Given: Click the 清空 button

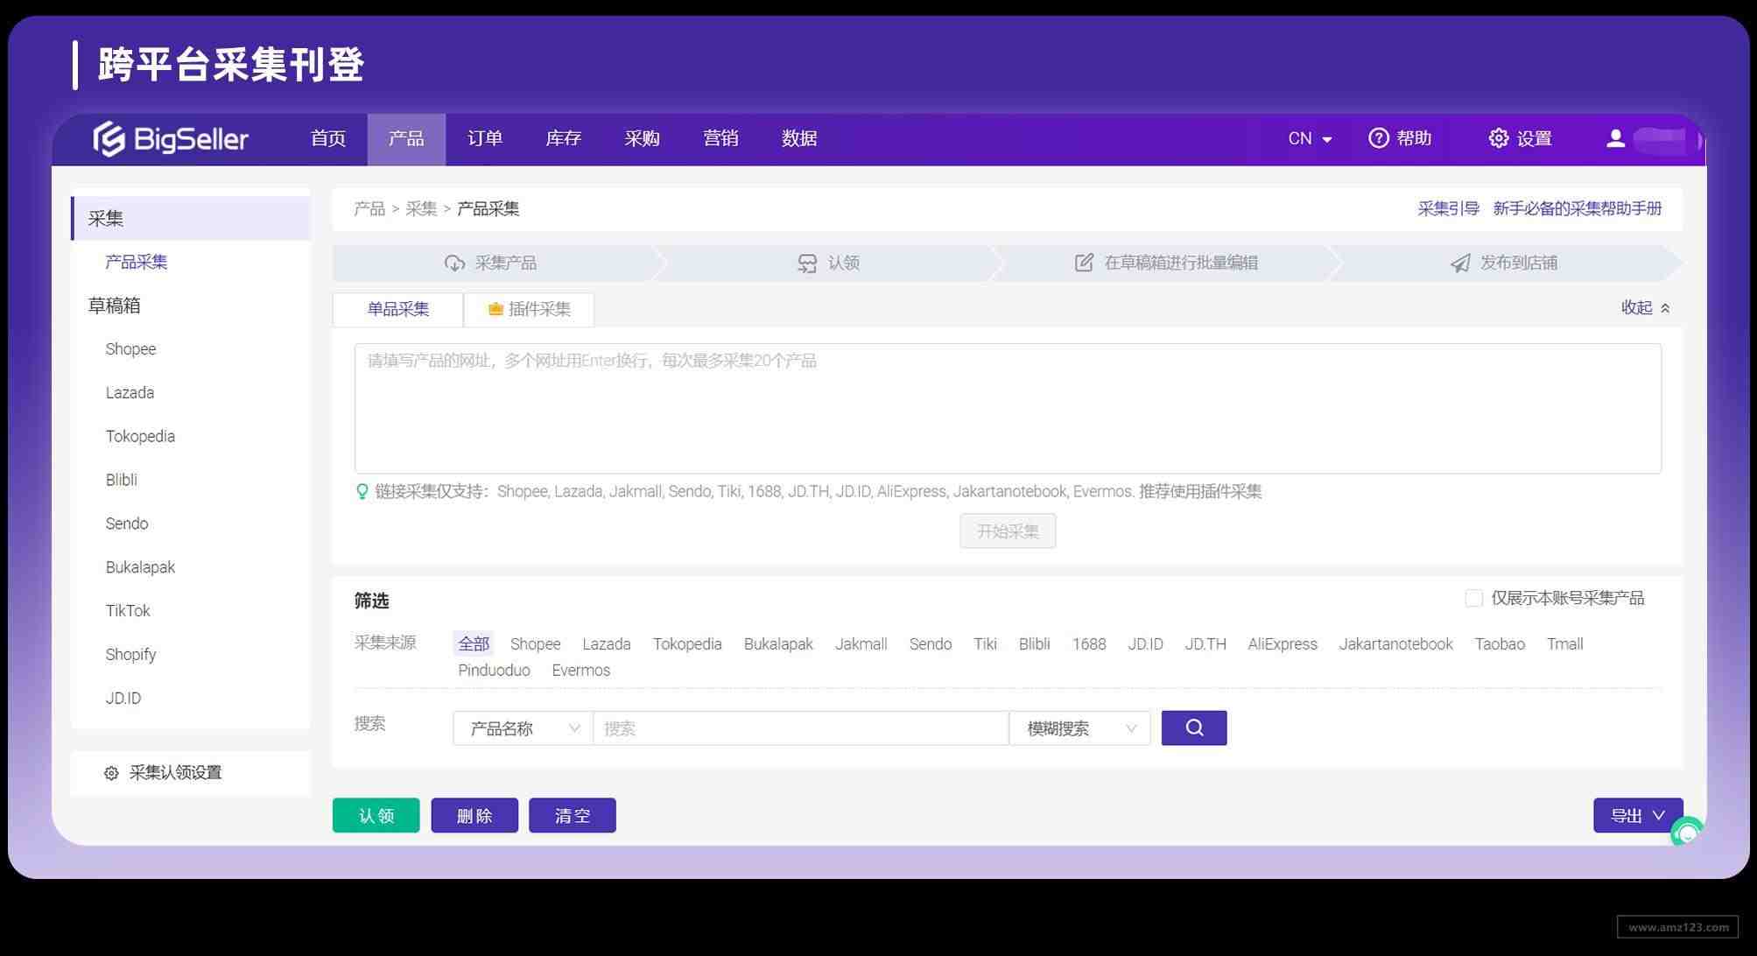Looking at the screenshot, I should [573, 815].
